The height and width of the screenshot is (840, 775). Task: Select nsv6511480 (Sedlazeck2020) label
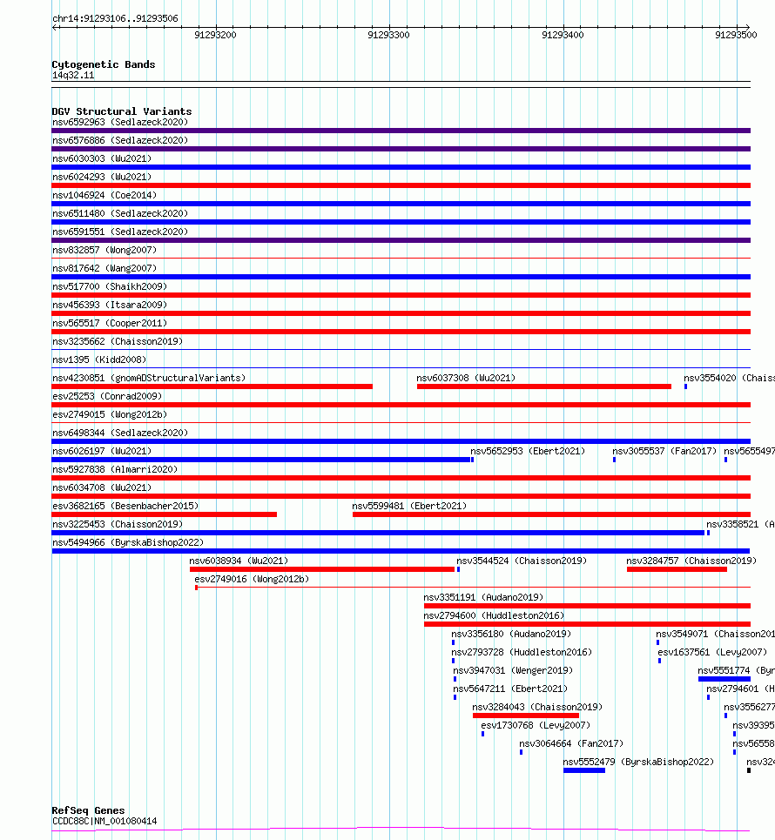120,213
